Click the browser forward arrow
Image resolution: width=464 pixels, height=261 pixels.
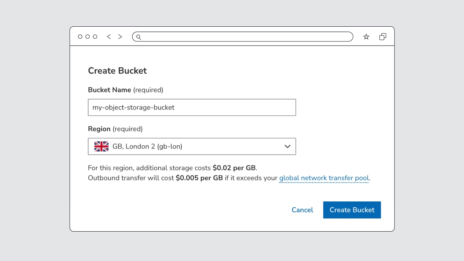(120, 36)
